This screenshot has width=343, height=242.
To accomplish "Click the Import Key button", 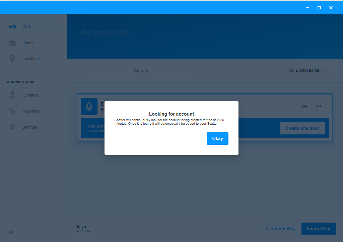I will [319, 229].
